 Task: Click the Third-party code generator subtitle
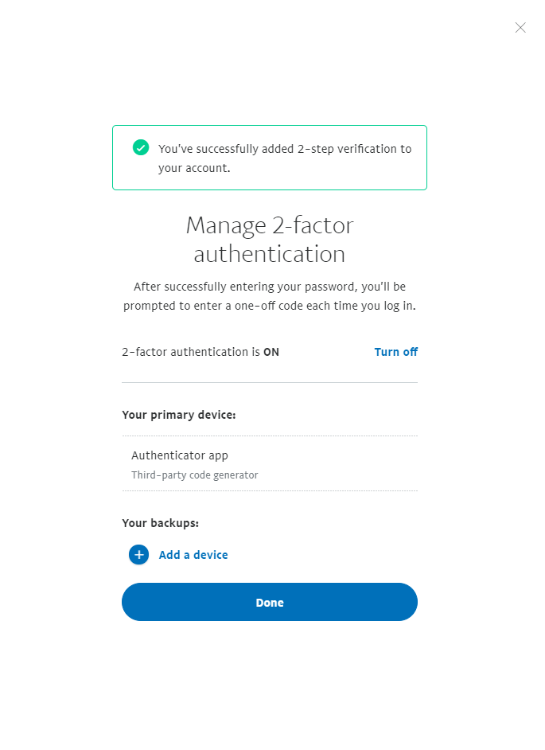(195, 475)
